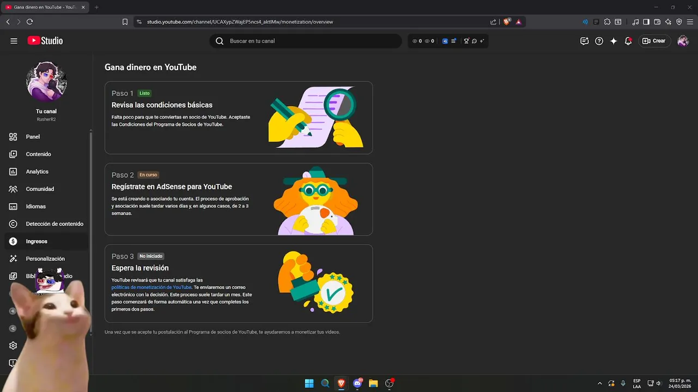
Task: Open Detección de contenido in the sidebar
Action: (46, 224)
